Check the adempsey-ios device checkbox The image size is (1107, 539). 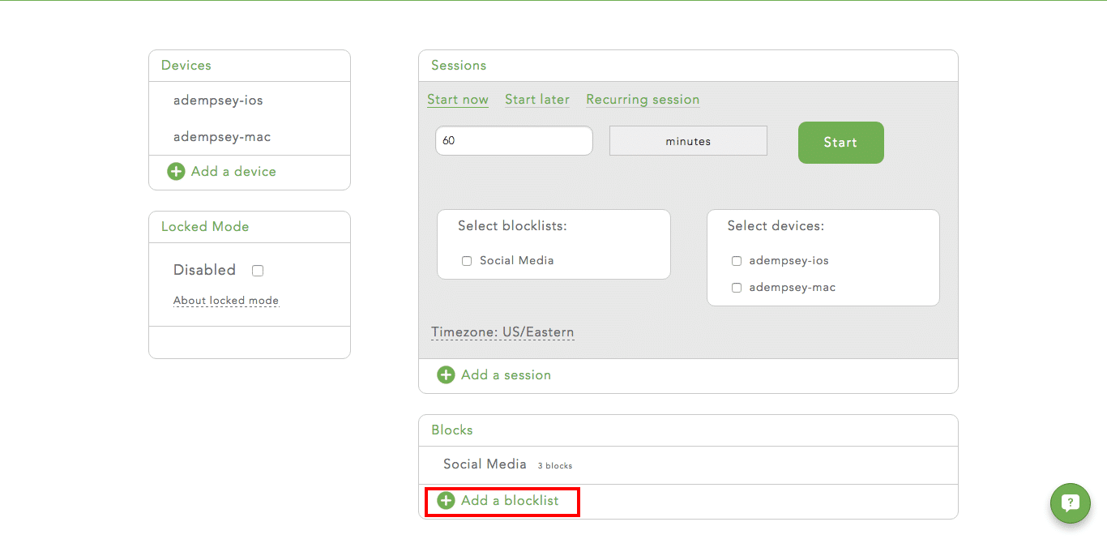[x=737, y=261]
